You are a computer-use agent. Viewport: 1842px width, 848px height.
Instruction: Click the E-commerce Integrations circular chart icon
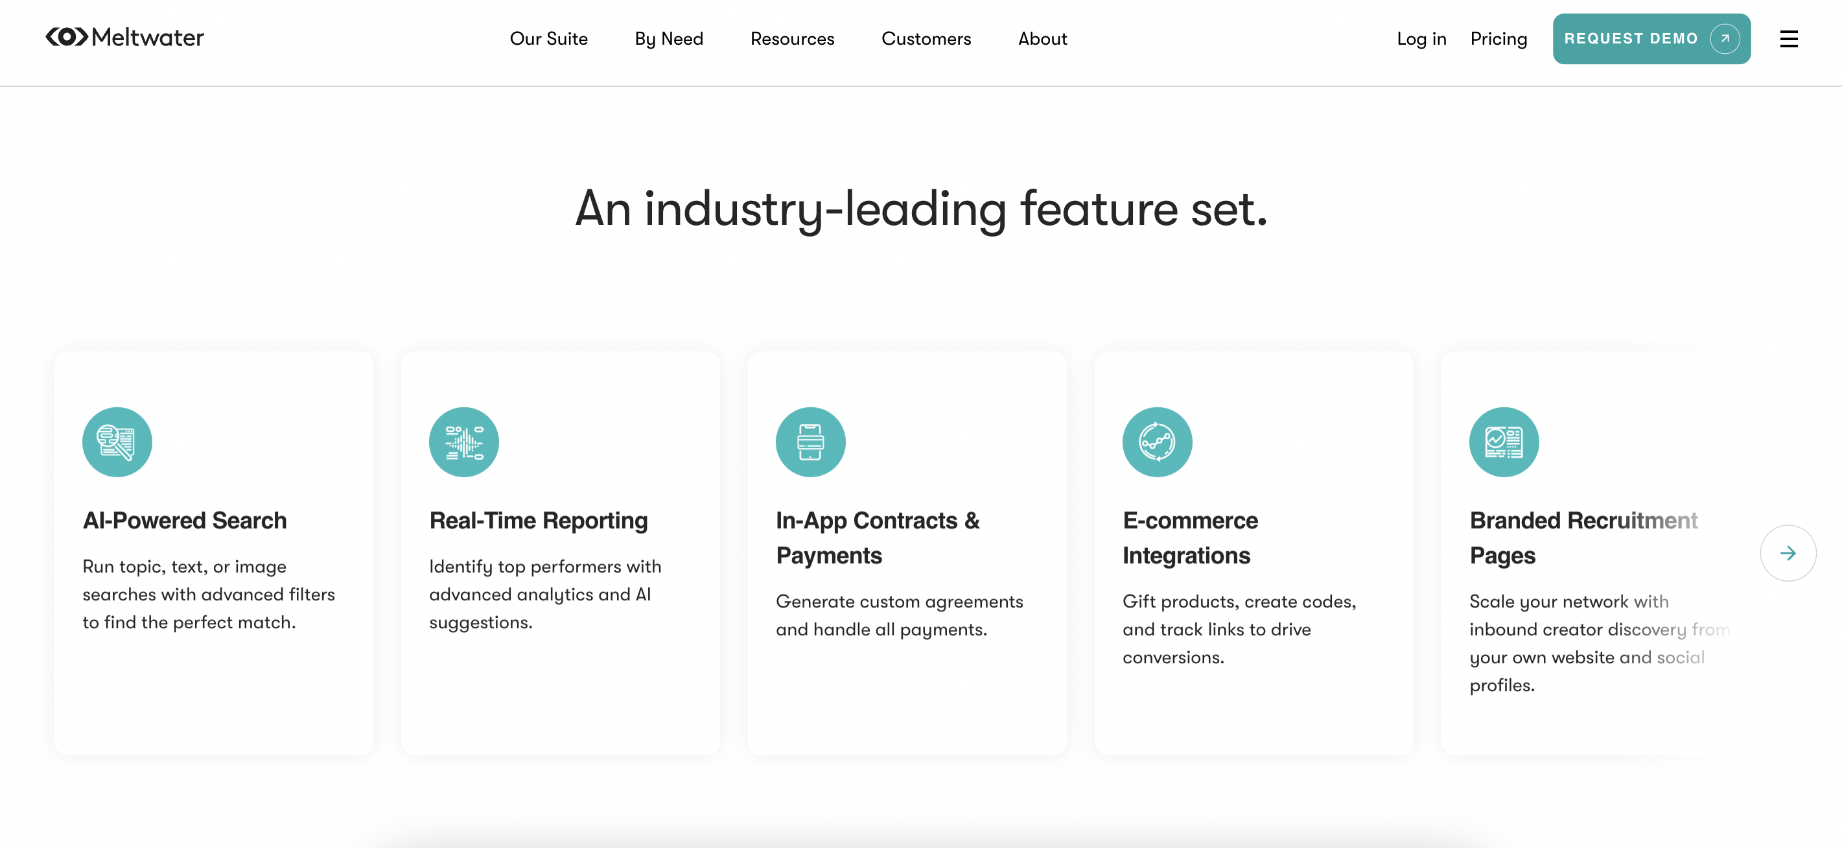(x=1157, y=442)
